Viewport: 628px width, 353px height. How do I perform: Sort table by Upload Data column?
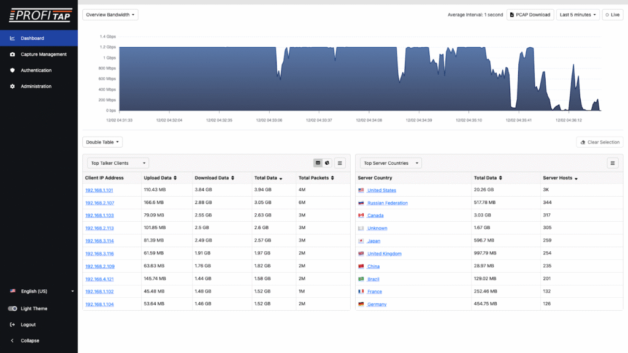point(175,178)
